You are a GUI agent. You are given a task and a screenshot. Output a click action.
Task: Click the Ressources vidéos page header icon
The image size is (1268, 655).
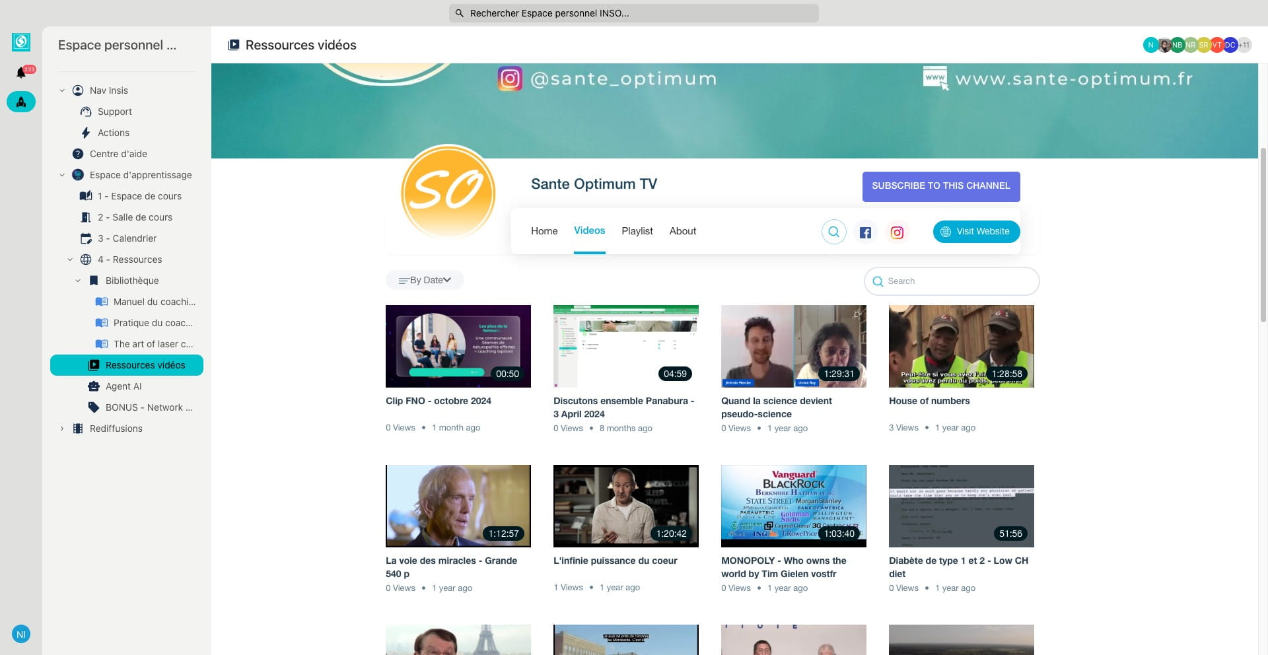(x=233, y=45)
